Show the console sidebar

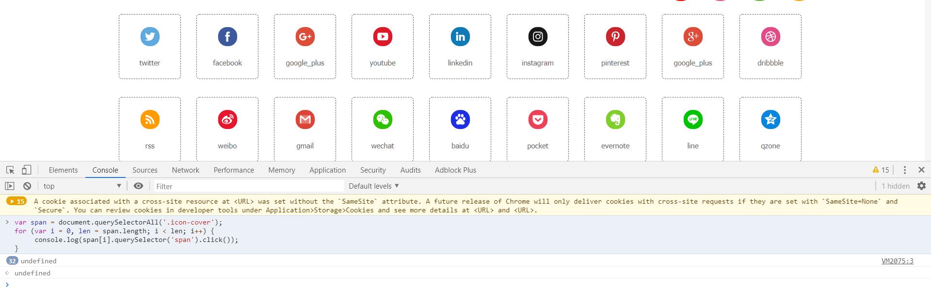[x=10, y=186]
